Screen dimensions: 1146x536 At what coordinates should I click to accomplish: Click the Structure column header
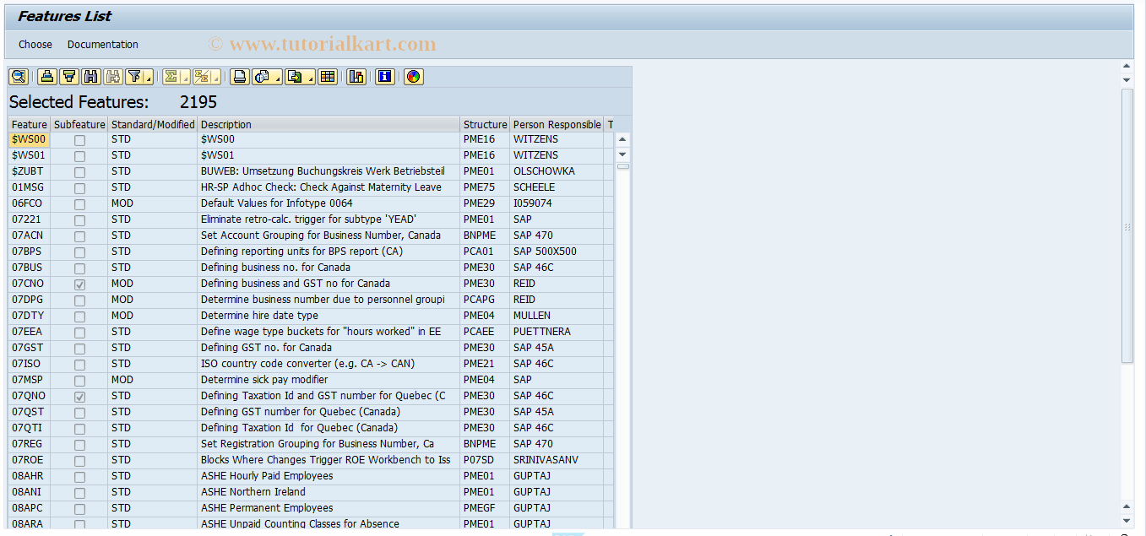[x=486, y=124]
